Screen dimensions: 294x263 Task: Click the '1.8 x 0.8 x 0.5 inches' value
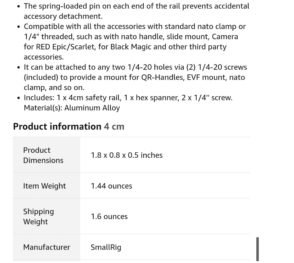[x=126, y=155]
